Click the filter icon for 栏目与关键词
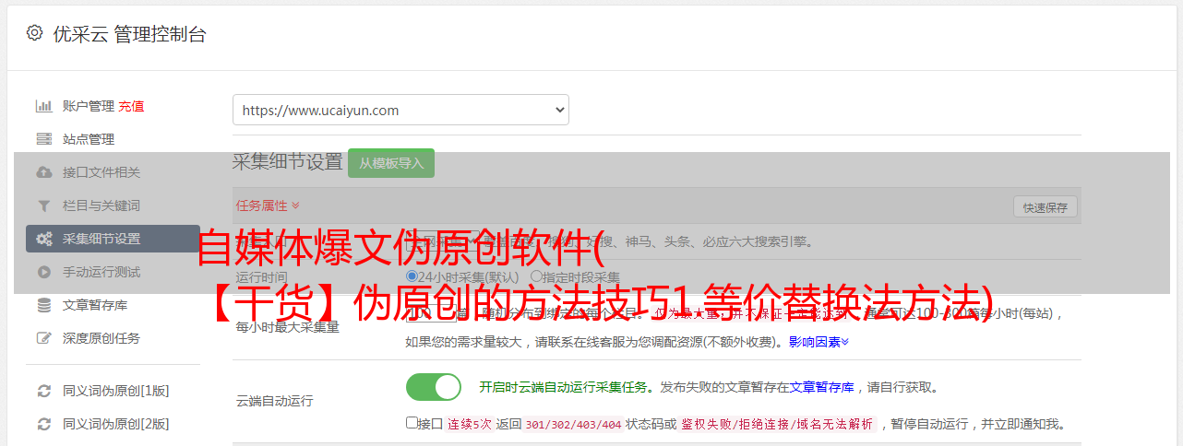This screenshot has height=446, width=1183. pos(43,205)
